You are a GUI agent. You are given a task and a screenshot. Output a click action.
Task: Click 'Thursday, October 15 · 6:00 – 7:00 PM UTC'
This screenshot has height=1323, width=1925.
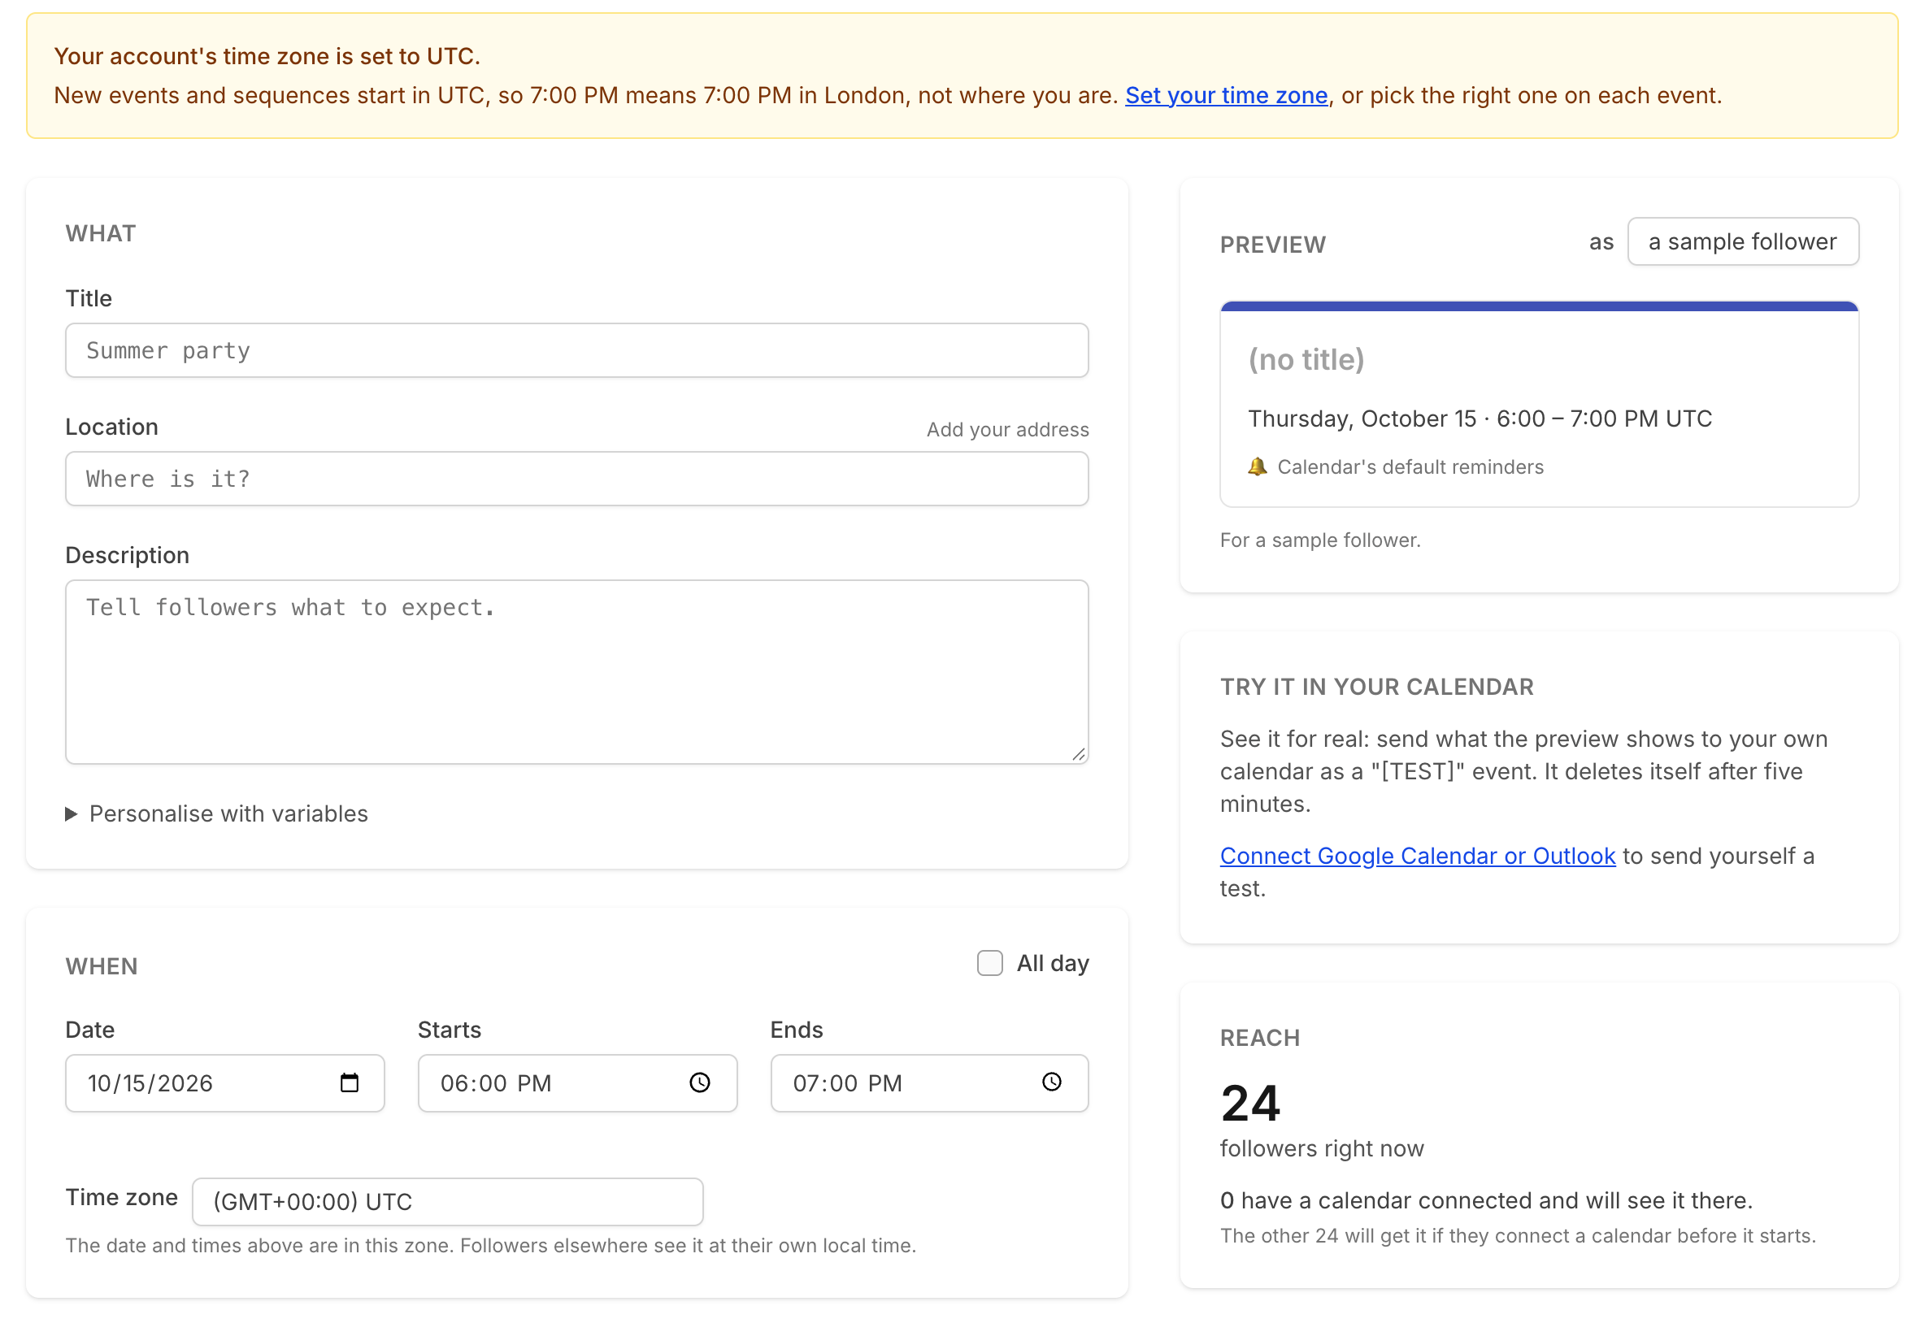coord(1480,419)
